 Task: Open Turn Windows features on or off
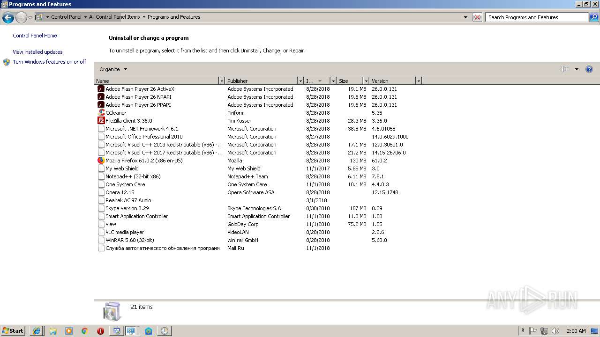point(50,62)
